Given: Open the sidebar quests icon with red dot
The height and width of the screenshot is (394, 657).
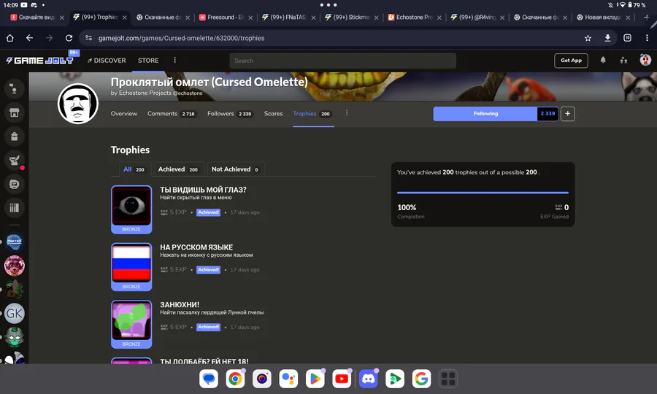Looking at the screenshot, I should pos(15,160).
